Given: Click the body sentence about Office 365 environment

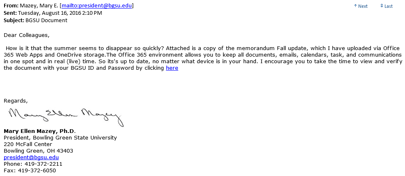Looking at the screenshot, I should (246, 55).
